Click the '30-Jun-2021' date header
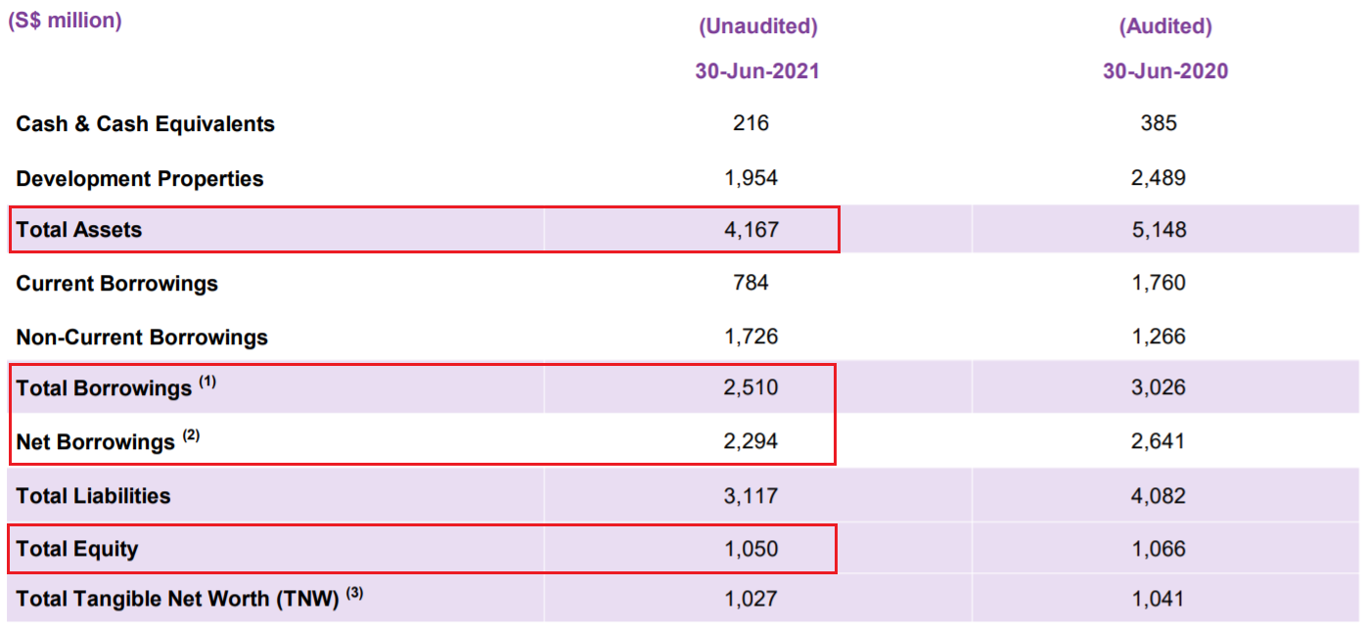The width and height of the screenshot is (1368, 633). coord(757,71)
